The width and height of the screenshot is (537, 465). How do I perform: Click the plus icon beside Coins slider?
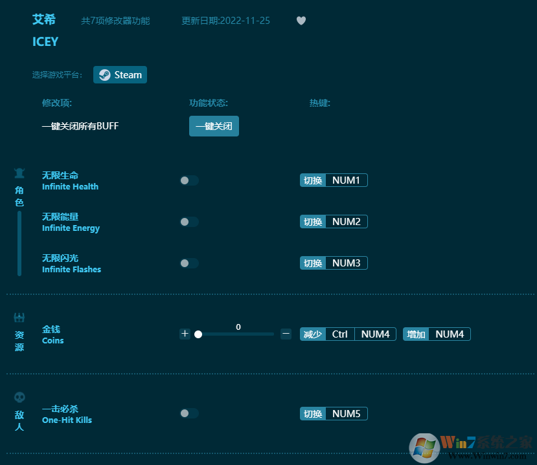(185, 334)
